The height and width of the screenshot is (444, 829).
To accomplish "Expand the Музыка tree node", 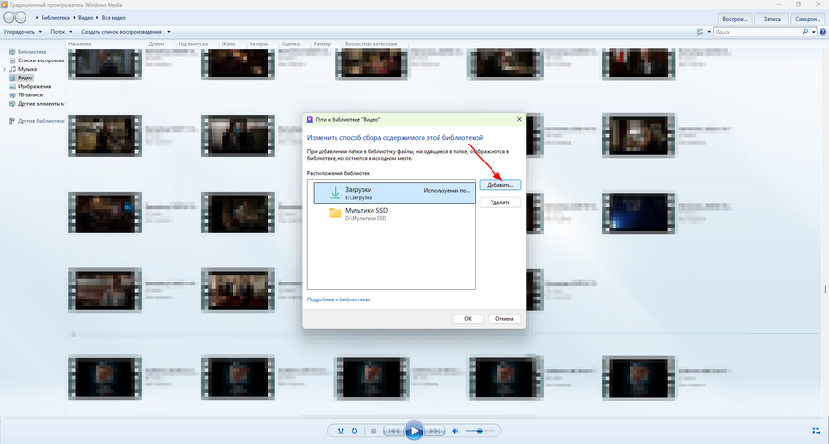I will (4, 69).
